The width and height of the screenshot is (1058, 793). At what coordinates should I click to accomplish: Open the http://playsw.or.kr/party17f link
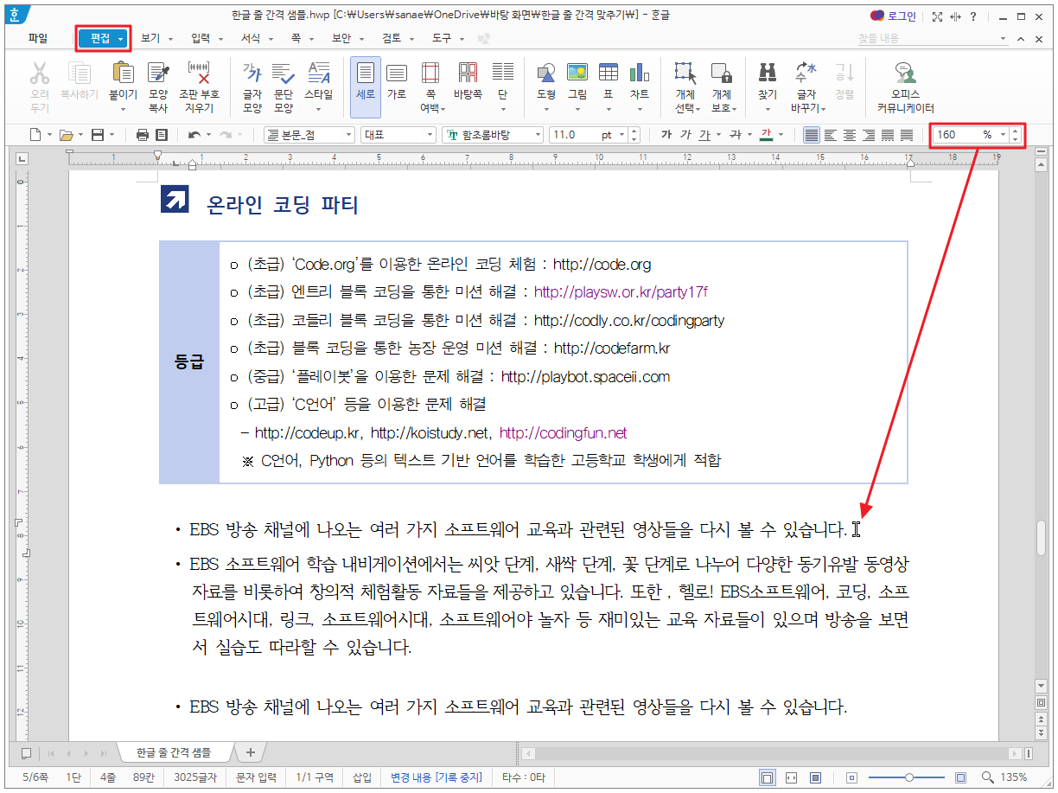tap(621, 292)
